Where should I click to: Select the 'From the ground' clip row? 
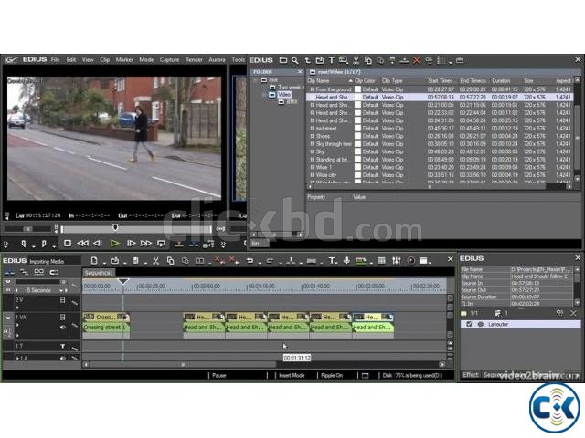coord(439,89)
